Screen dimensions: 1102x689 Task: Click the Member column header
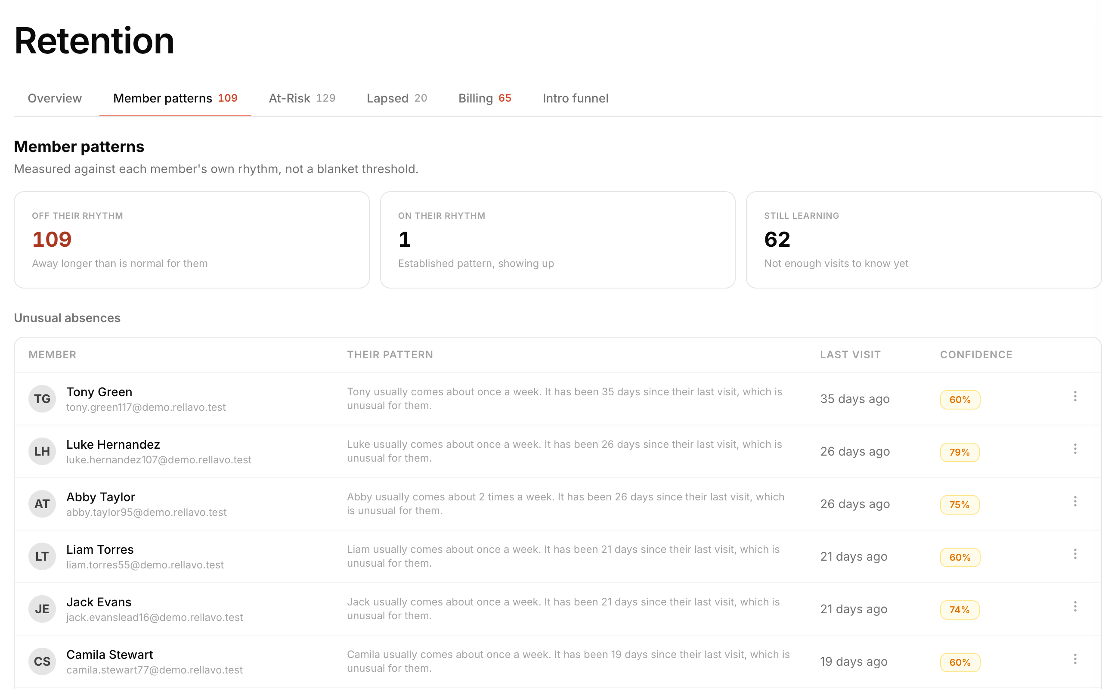[x=53, y=354]
